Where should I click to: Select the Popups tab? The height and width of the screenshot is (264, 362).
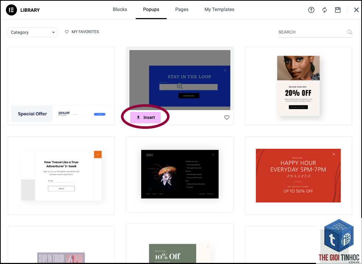pos(151,10)
